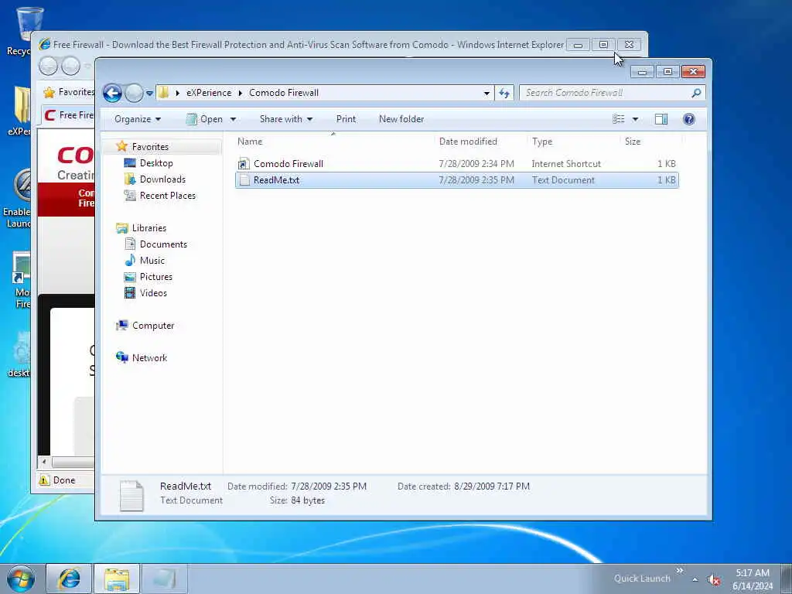Open the address bar history dropdown
This screenshot has height=594, width=792.
[x=486, y=94]
